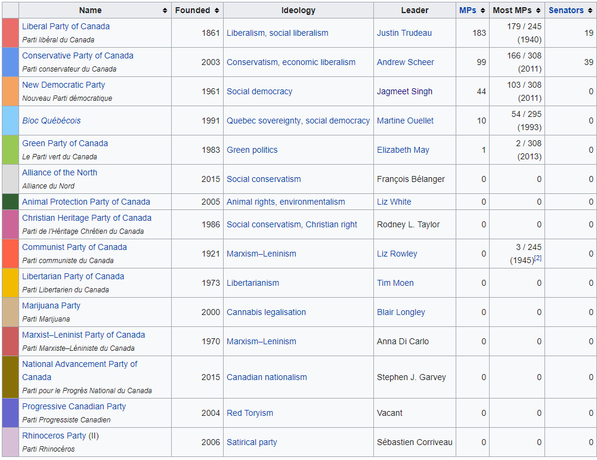Screen dimensions: 597x460
Task: Open National Advancement Party of Canada link
Action: (80, 371)
